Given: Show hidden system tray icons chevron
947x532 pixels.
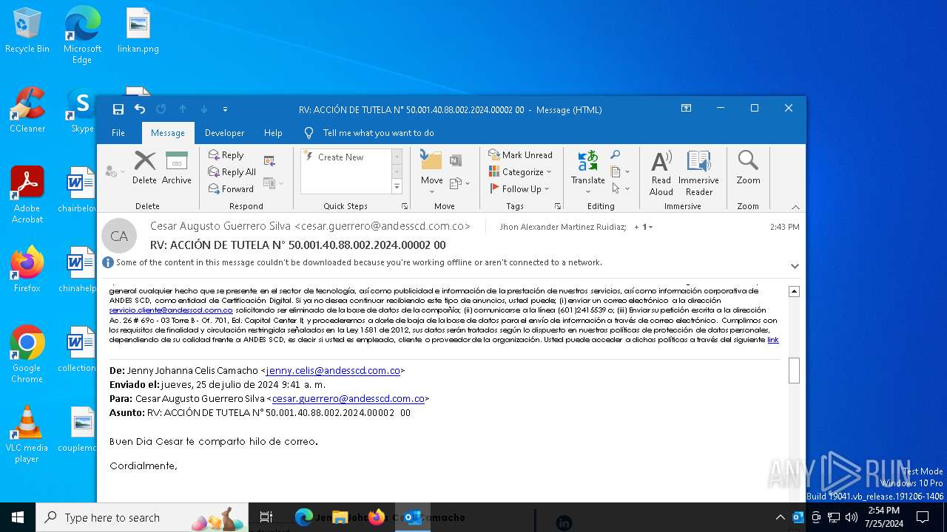Looking at the screenshot, I should click(x=780, y=517).
